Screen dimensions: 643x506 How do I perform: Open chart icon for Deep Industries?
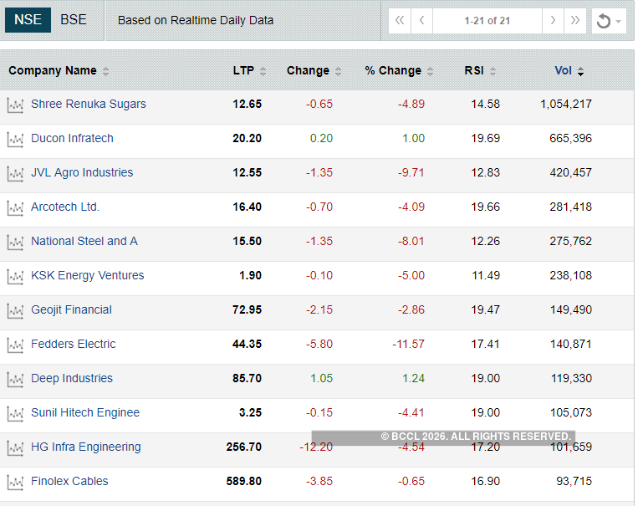(15, 380)
